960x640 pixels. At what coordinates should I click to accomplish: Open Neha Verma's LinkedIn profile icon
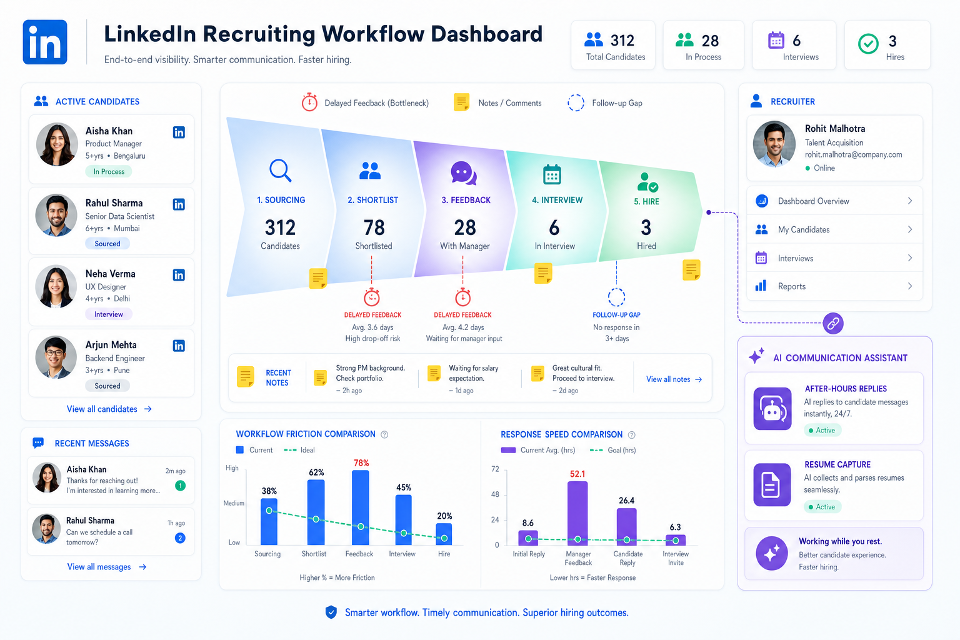tap(179, 275)
